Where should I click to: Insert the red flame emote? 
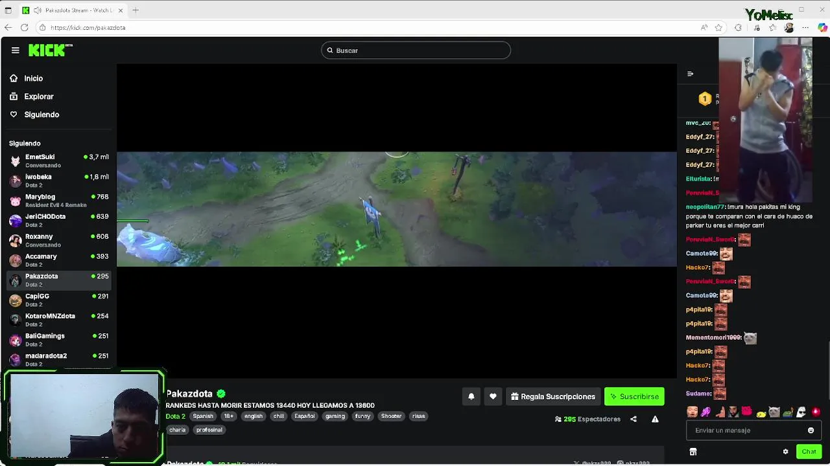tap(816, 412)
